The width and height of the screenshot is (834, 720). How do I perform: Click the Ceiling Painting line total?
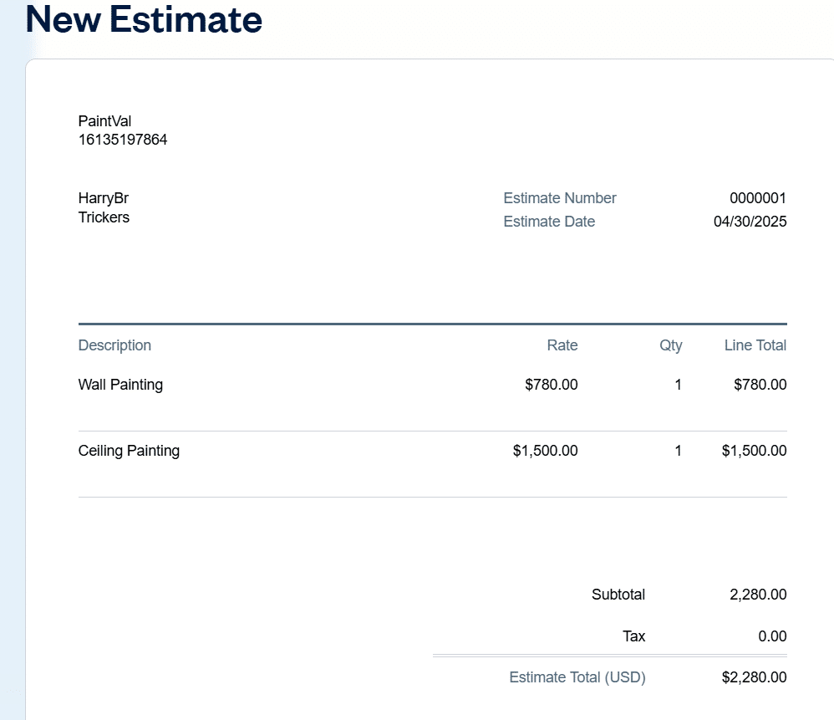coord(754,450)
